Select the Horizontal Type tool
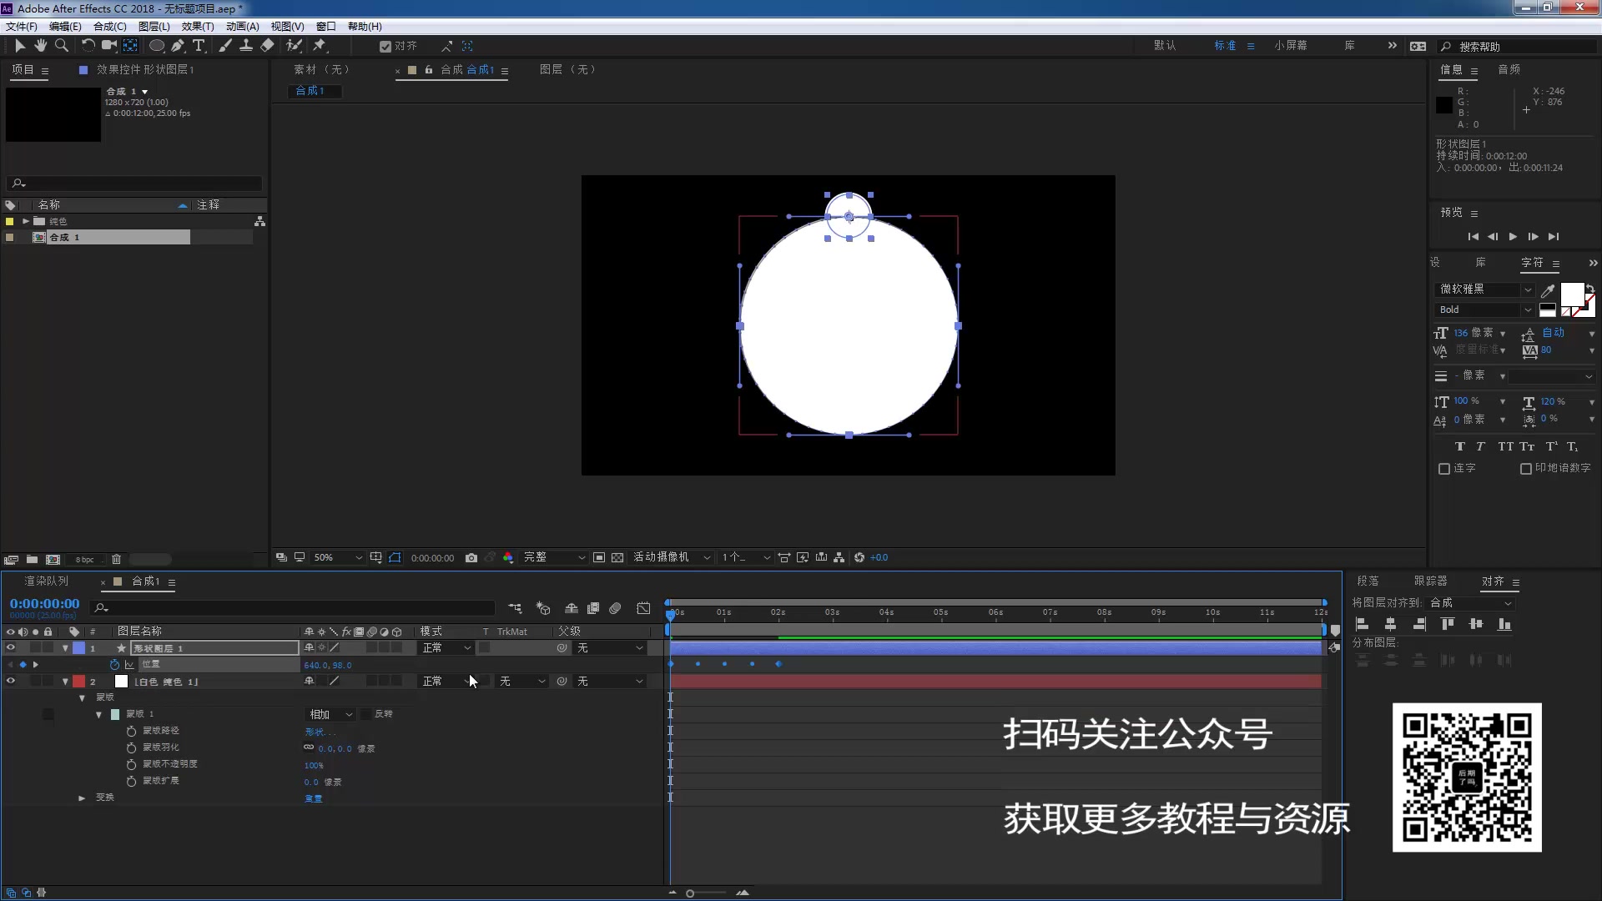This screenshot has height=901, width=1602. pyautogui.click(x=199, y=46)
